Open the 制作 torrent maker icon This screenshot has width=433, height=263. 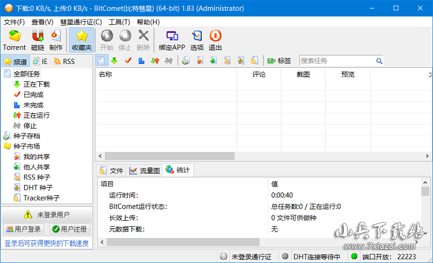click(56, 40)
